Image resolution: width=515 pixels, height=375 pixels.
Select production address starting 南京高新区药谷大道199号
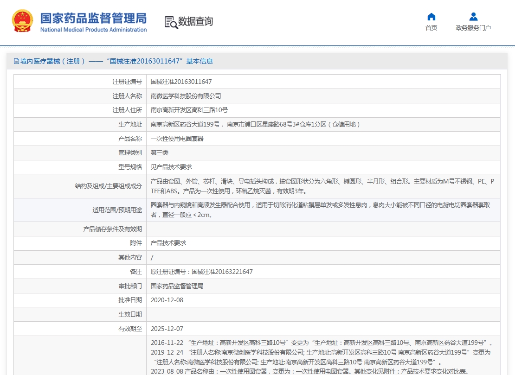255,125
